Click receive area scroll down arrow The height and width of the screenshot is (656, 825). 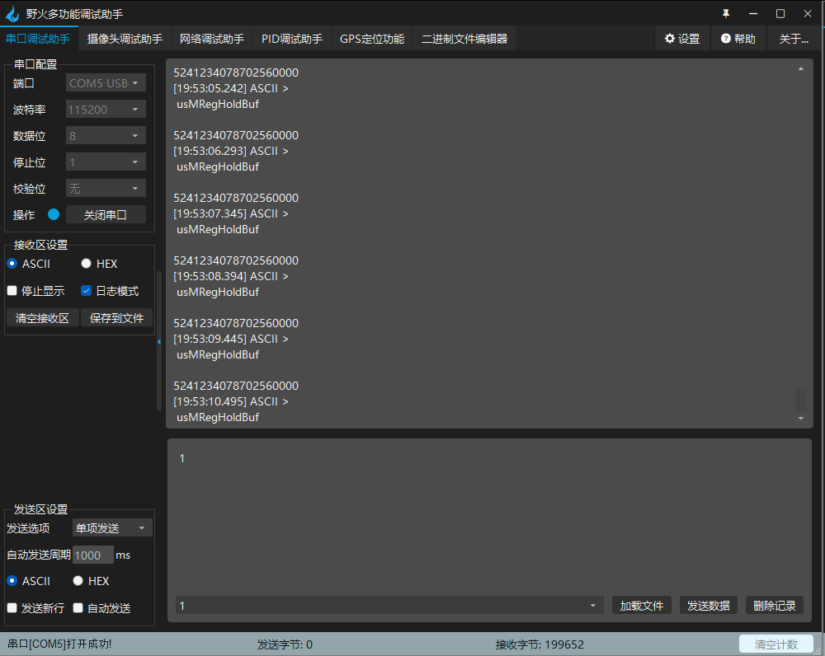click(801, 419)
